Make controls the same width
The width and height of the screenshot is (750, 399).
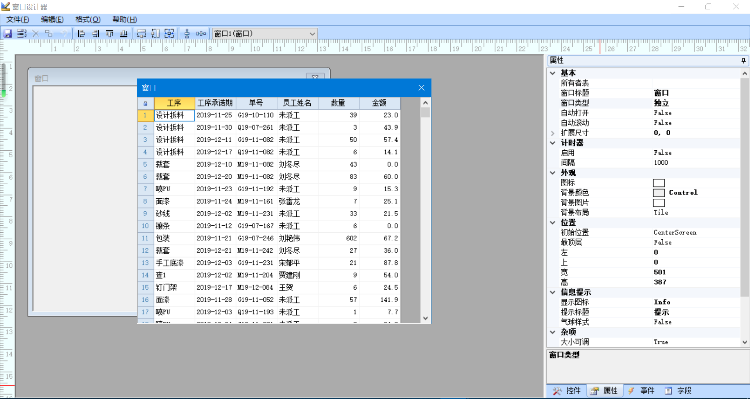pyautogui.click(x=141, y=34)
